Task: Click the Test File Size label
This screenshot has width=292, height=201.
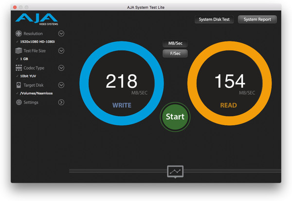Action: pos(35,50)
